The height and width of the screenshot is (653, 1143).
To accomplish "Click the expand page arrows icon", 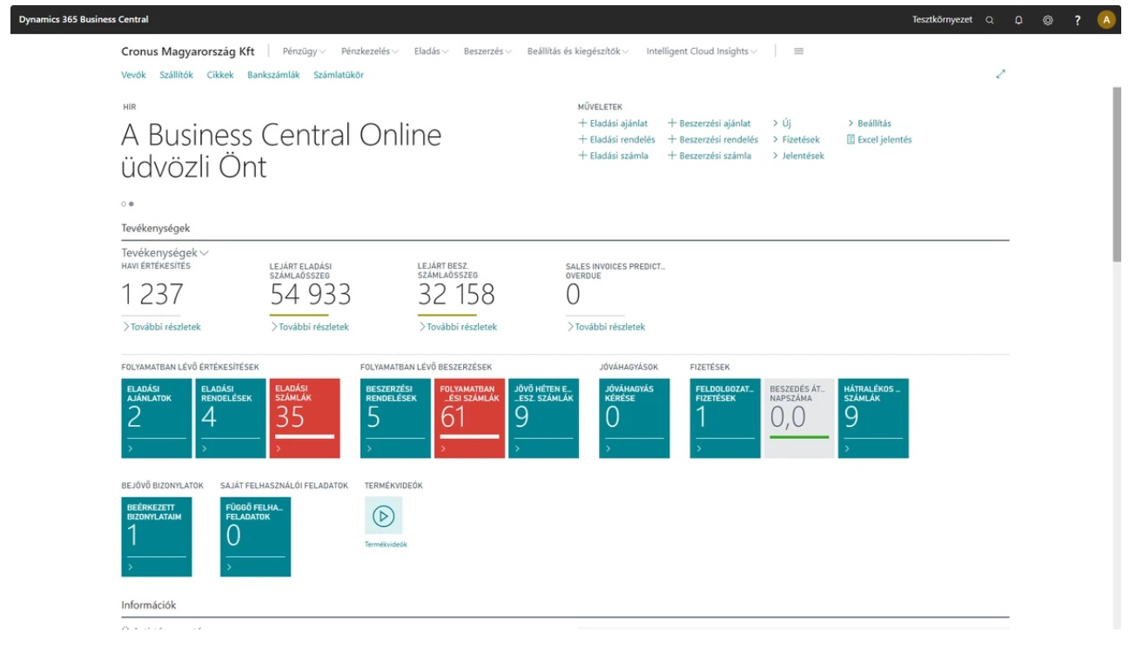I will point(1000,75).
